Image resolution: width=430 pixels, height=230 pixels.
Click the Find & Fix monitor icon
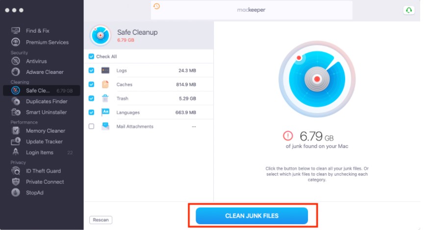pos(16,30)
